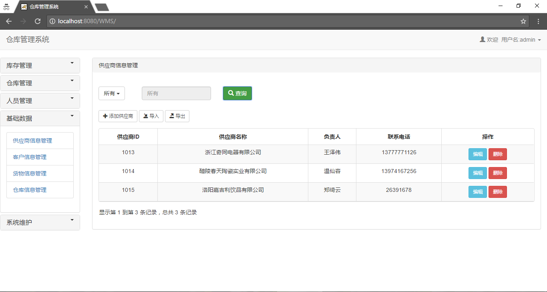Expand the 系统维护 sidebar section
The image size is (547, 292).
[x=40, y=223]
